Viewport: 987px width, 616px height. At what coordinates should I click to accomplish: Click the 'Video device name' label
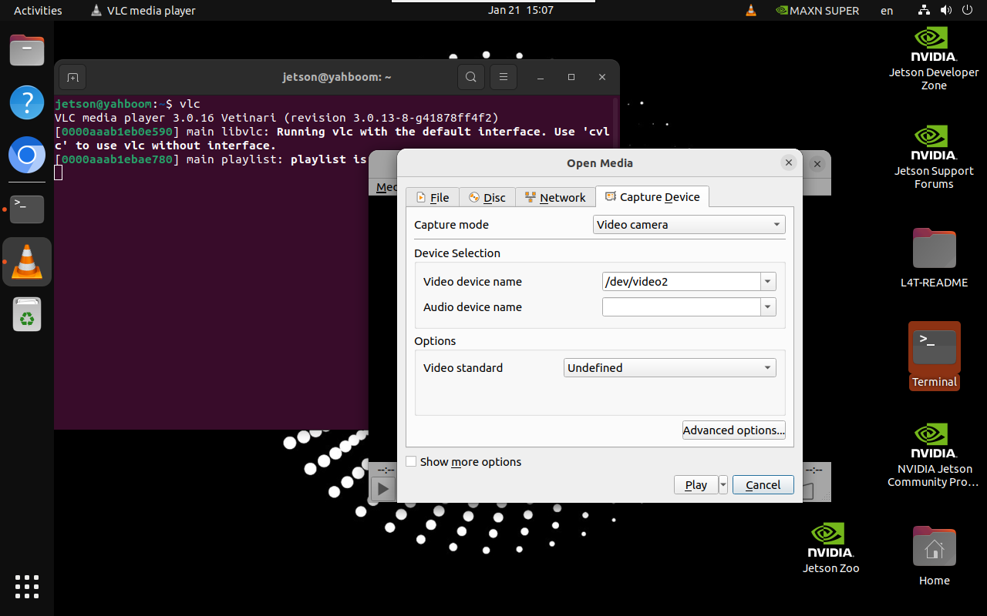473,282
